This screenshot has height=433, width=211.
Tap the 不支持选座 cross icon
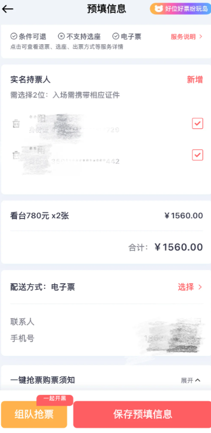coord(61,36)
